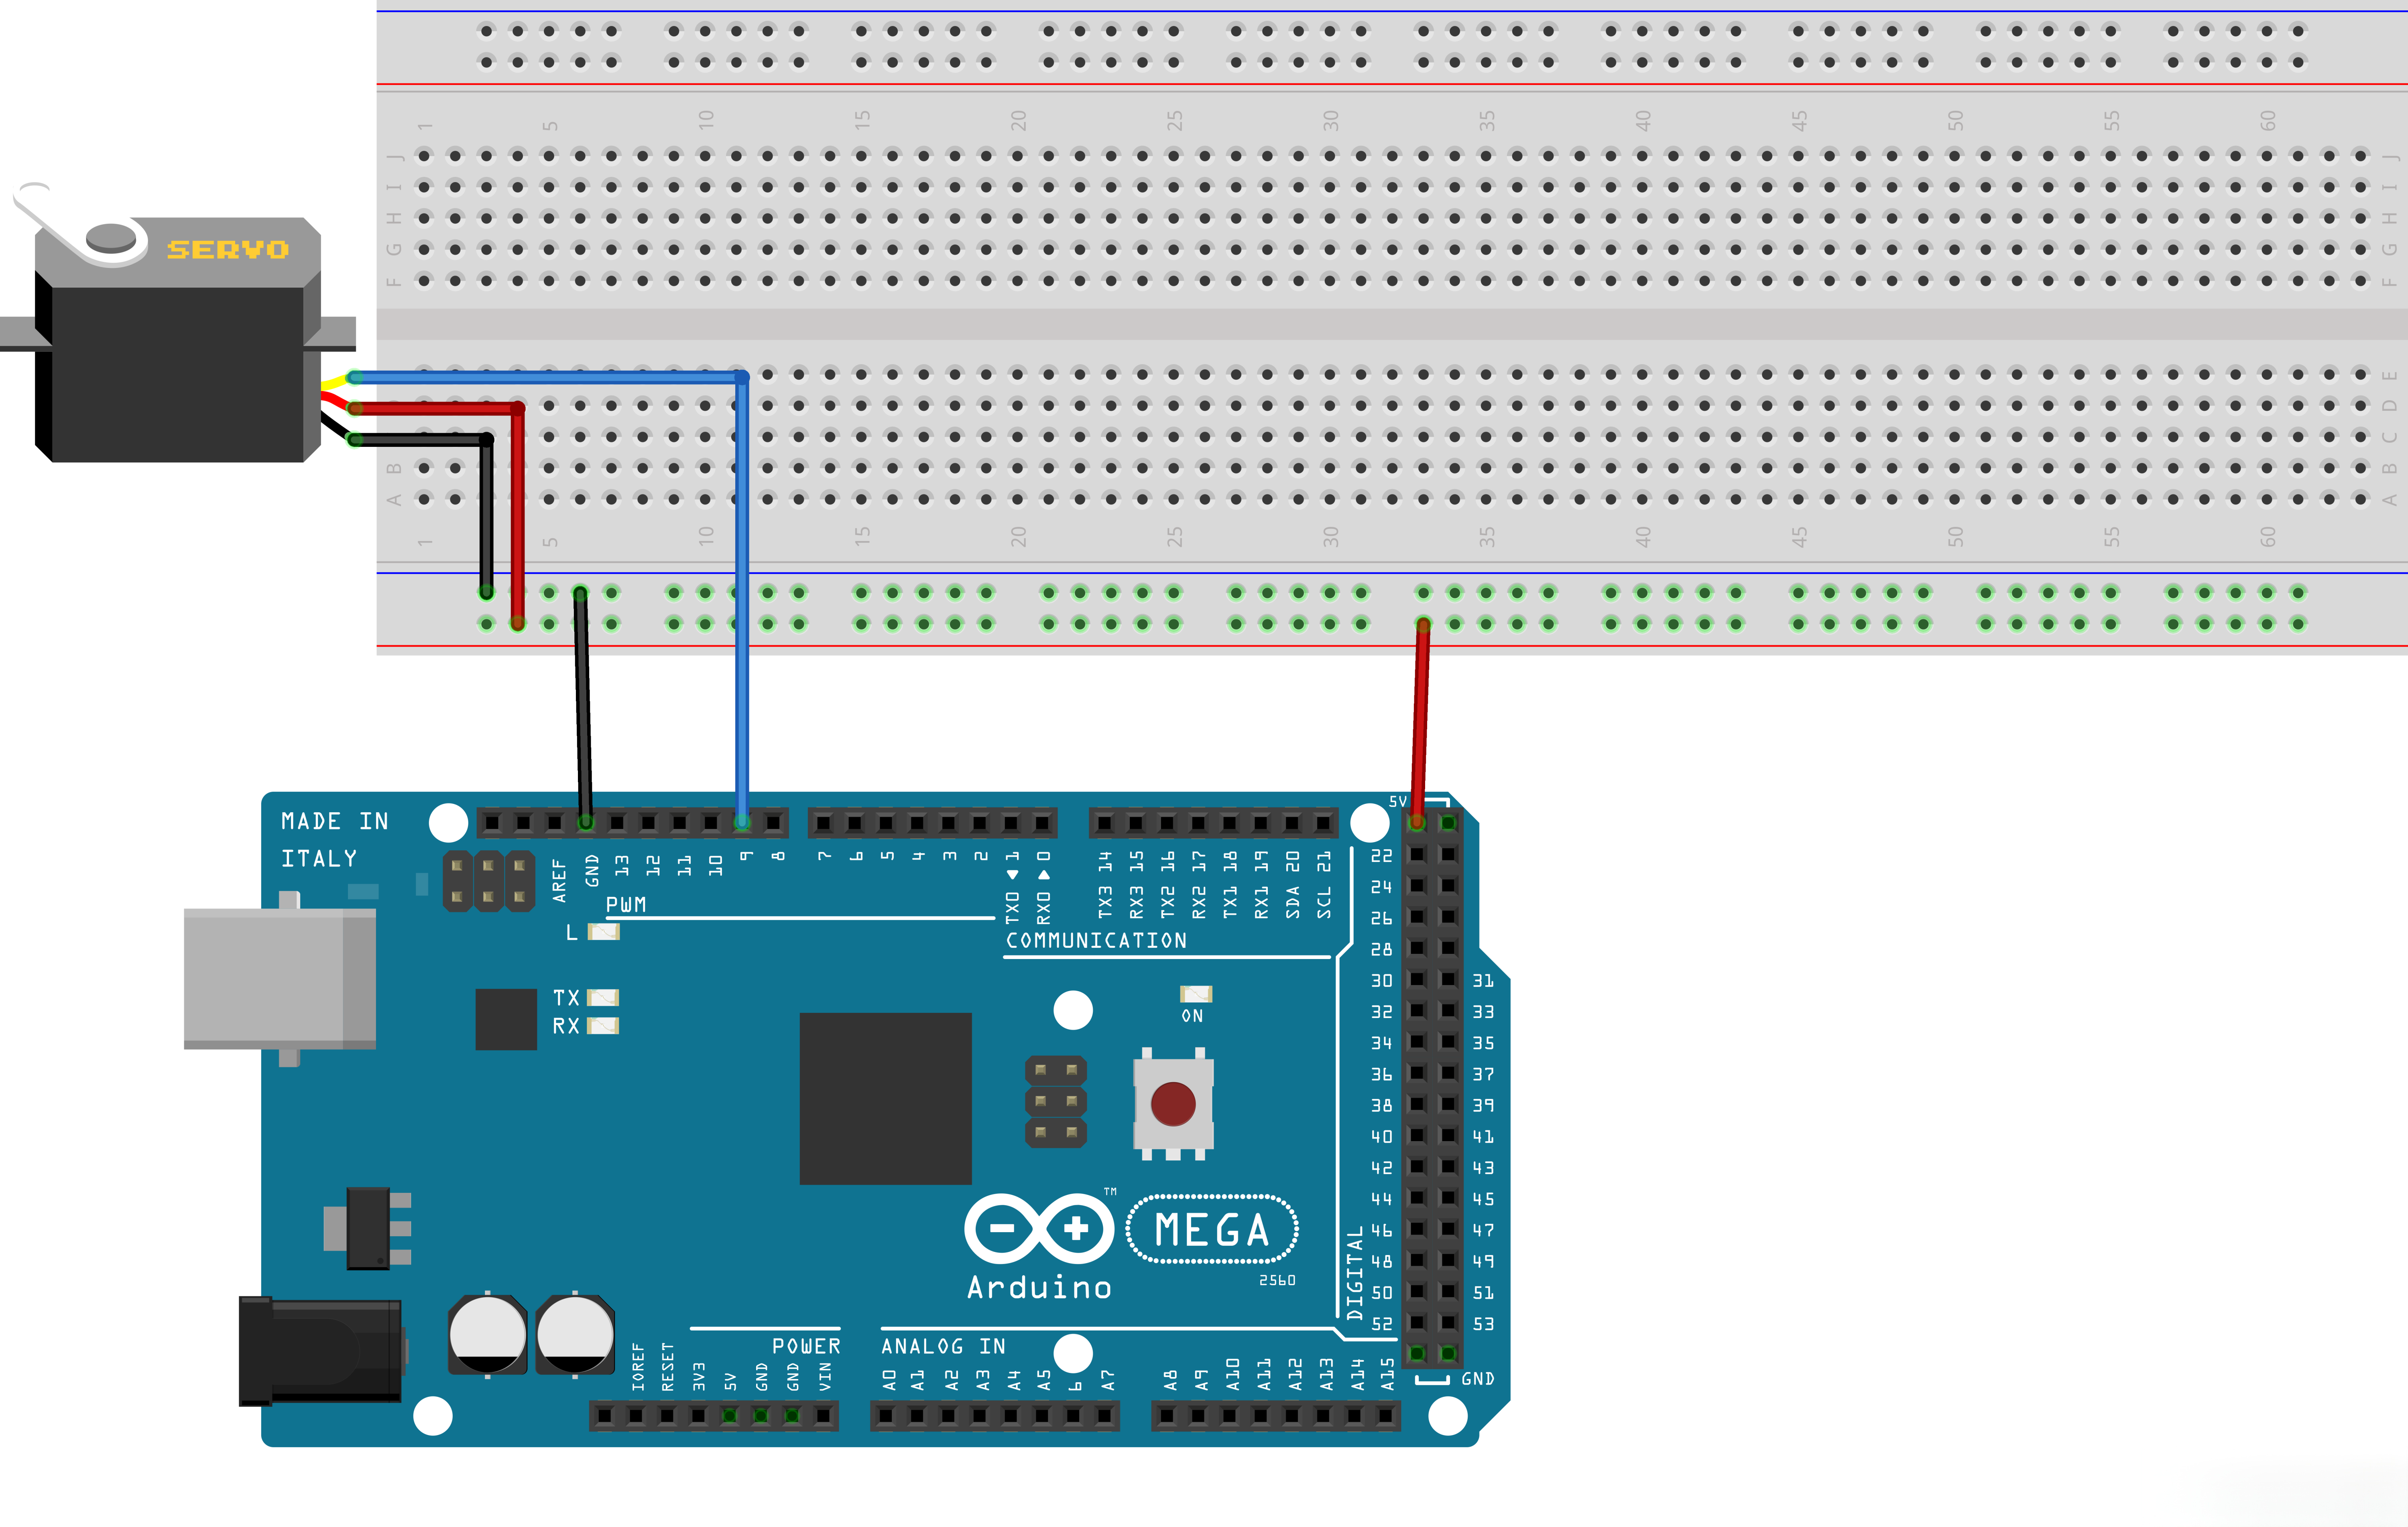Click the digital pin 22 label

pos(1381,856)
